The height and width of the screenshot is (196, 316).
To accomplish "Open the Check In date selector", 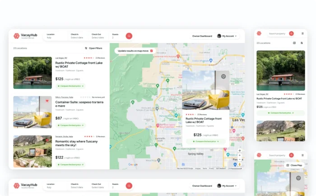I will [x=77, y=36].
